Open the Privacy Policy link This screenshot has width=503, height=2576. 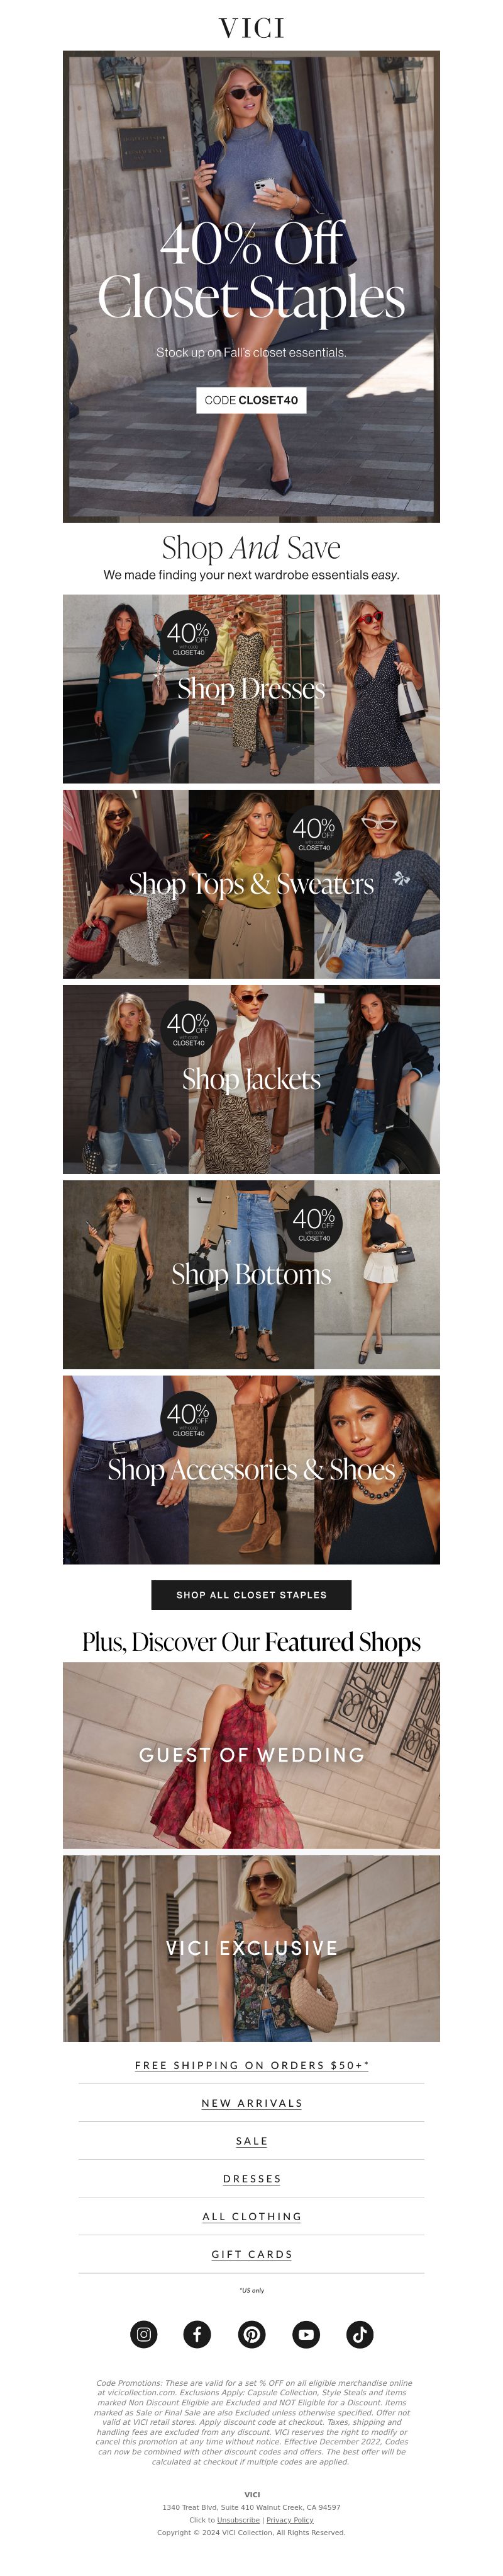tap(289, 2520)
